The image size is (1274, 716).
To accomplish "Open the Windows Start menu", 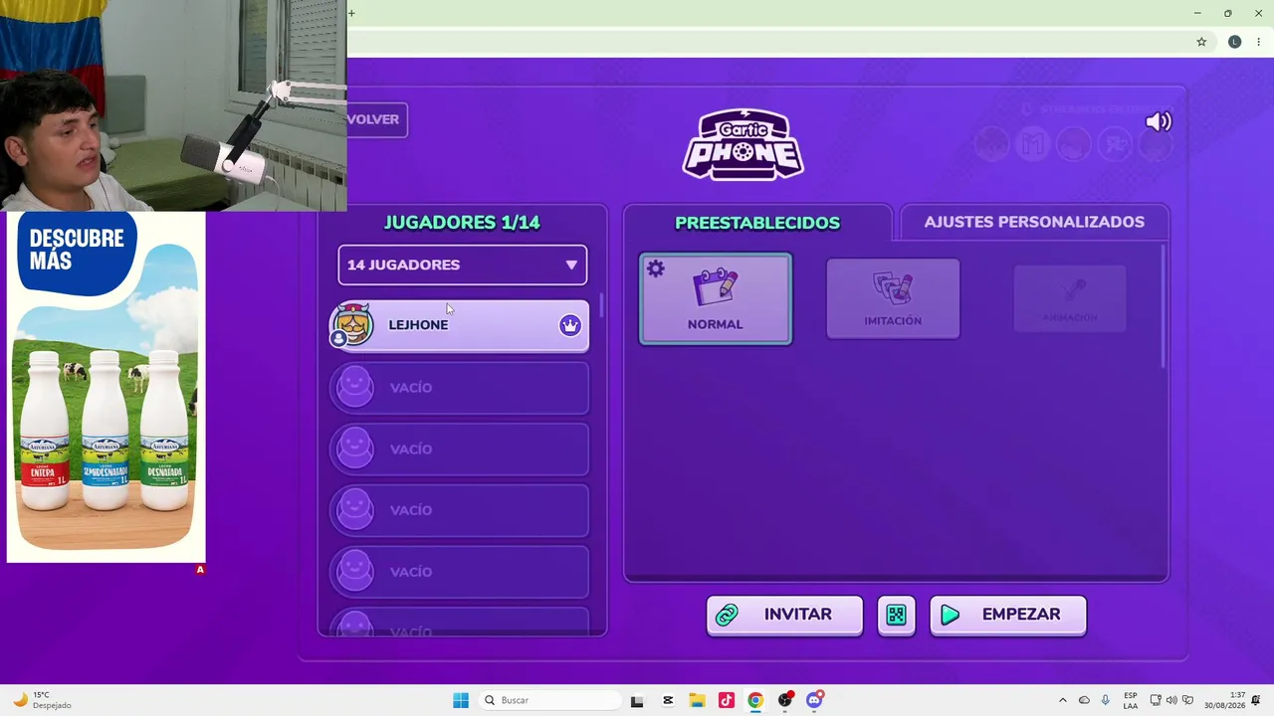I will pos(461,700).
